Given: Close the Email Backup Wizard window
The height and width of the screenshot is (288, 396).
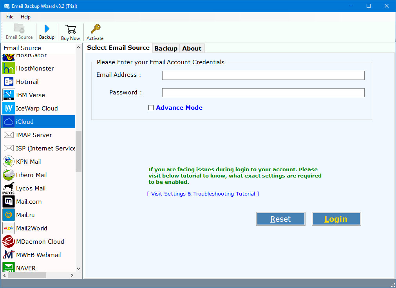Looking at the screenshot, I should point(386,6).
